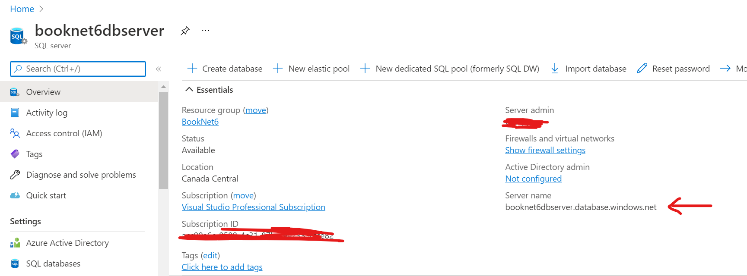Image resolution: width=747 pixels, height=276 pixels.
Task: Click here to add tags link
Action: tap(222, 267)
